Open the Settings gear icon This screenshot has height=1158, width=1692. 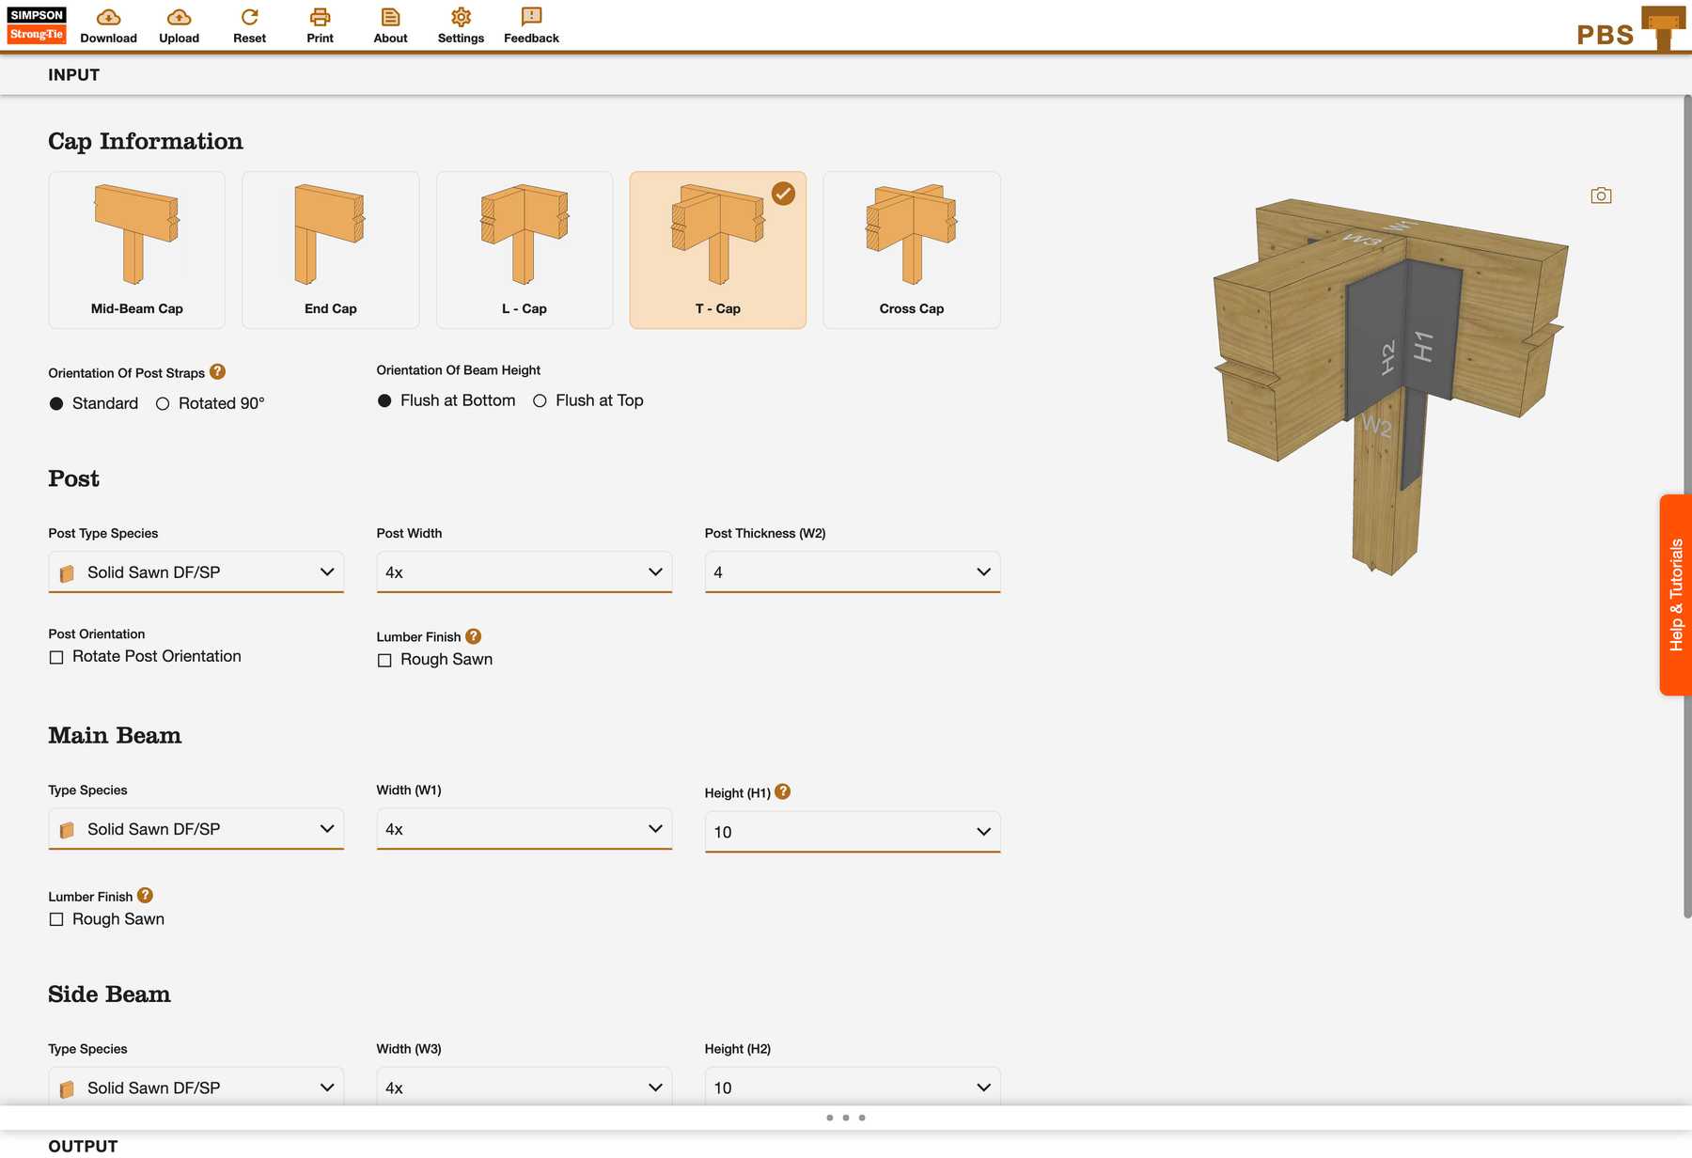pyautogui.click(x=461, y=18)
